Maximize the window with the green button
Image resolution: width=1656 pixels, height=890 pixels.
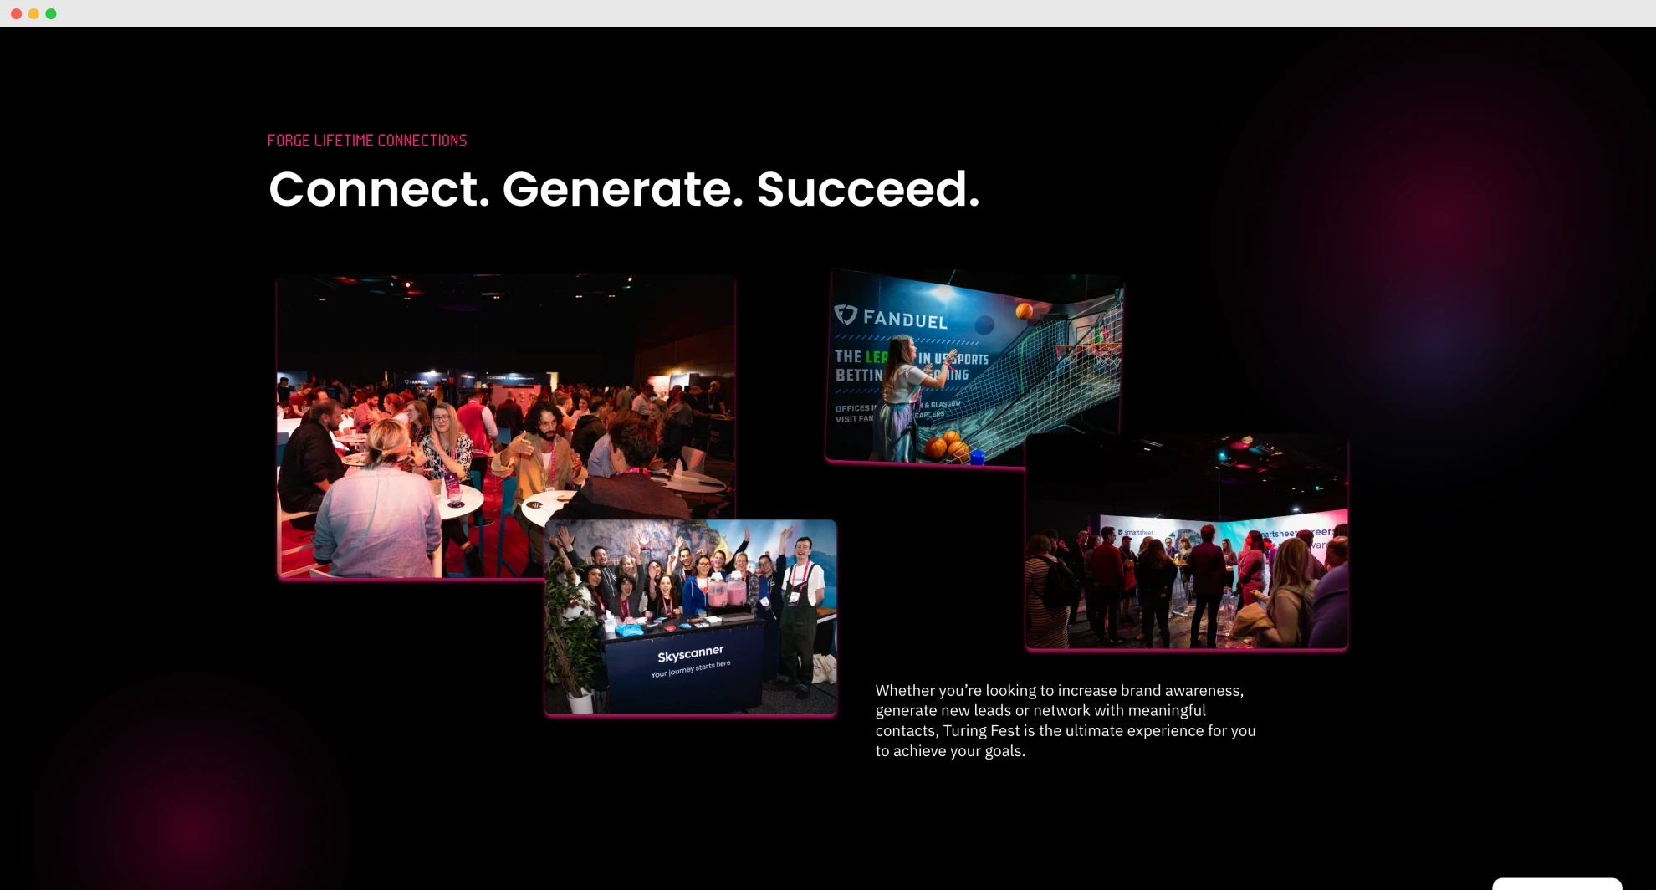[51, 13]
